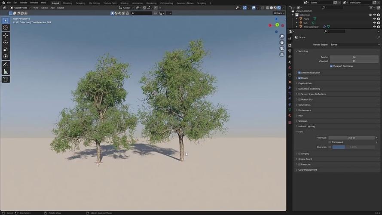Select the Scale tool

[6, 49]
